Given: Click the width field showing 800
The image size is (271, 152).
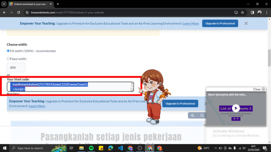Looking at the screenshot, I should pos(16,68).
